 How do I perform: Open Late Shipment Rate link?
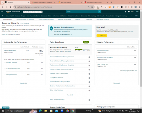(103, 51)
